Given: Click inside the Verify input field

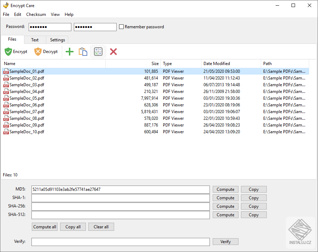Looking at the screenshot, I should pyautogui.click(x=120, y=241).
